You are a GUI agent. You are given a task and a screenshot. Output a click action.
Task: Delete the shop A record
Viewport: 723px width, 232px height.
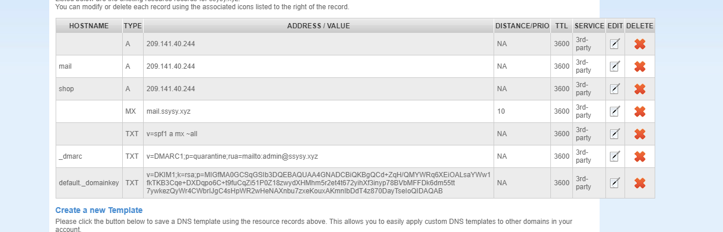click(640, 89)
